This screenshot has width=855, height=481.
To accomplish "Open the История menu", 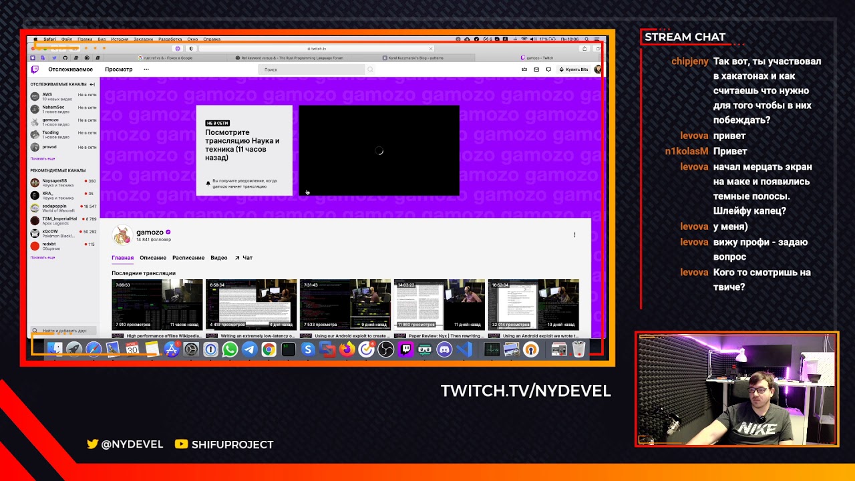I will tap(120, 39).
